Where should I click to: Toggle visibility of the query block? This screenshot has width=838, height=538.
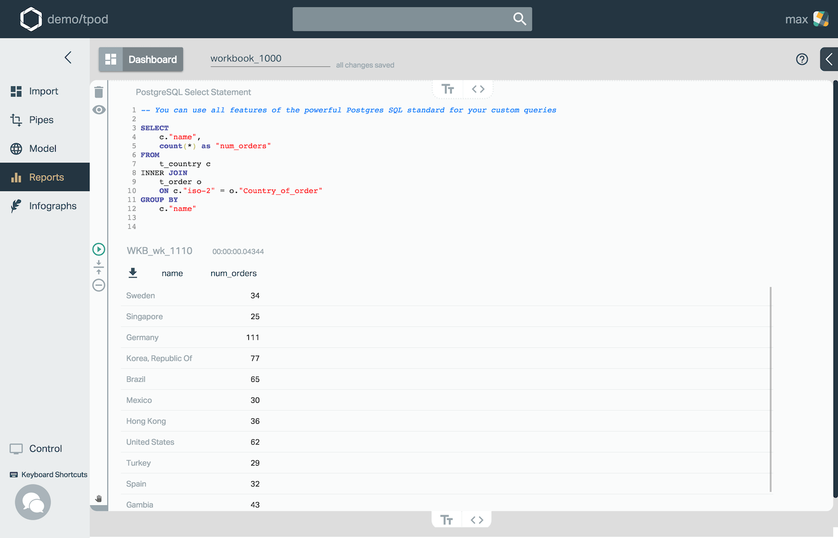tap(98, 109)
